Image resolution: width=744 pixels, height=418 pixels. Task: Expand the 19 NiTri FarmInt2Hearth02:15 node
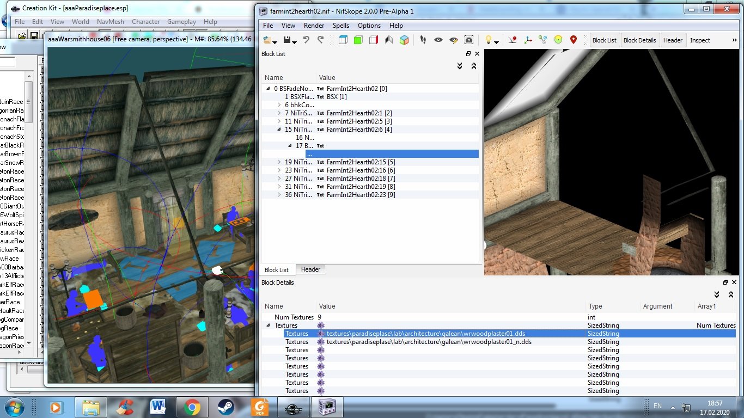click(x=279, y=162)
